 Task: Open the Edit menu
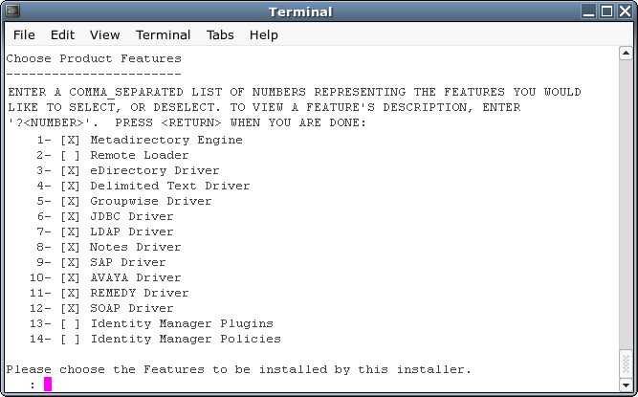62,35
